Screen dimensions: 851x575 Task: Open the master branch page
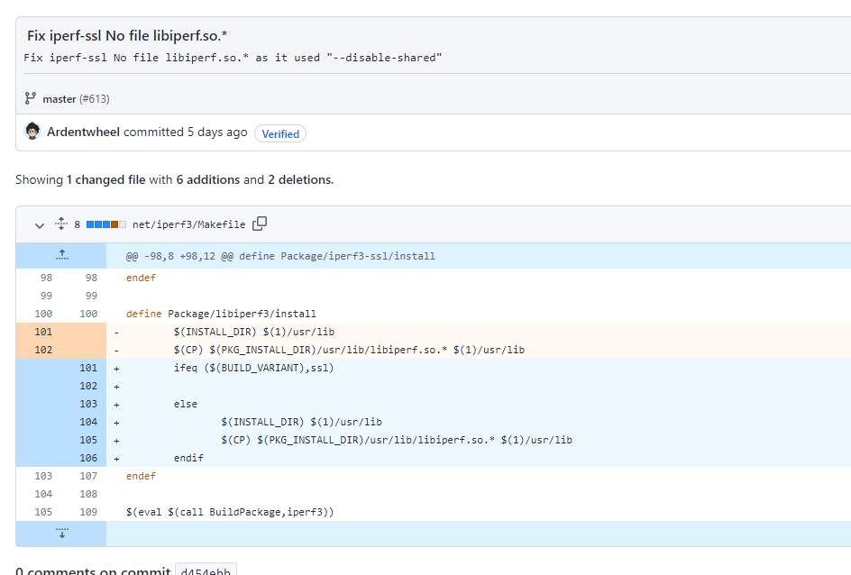59,98
